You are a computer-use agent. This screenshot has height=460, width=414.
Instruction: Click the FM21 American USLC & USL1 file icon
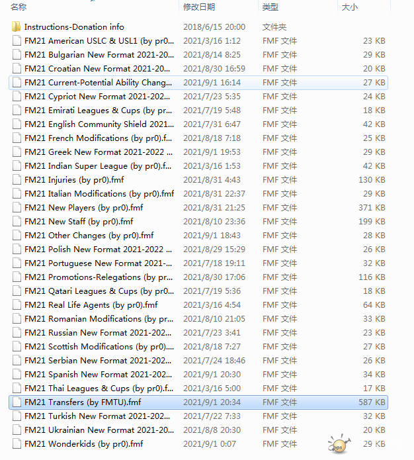(x=17, y=41)
